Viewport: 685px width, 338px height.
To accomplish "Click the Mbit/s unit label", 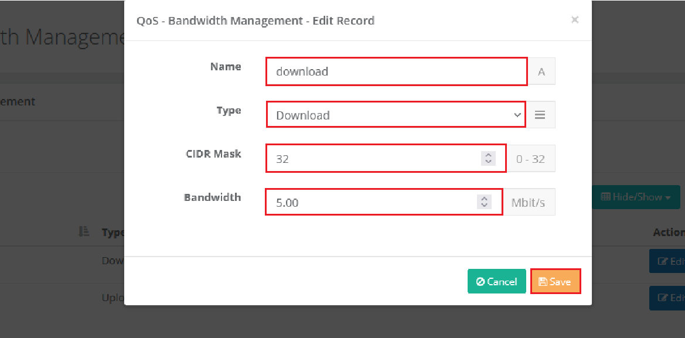I will coord(529,203).
